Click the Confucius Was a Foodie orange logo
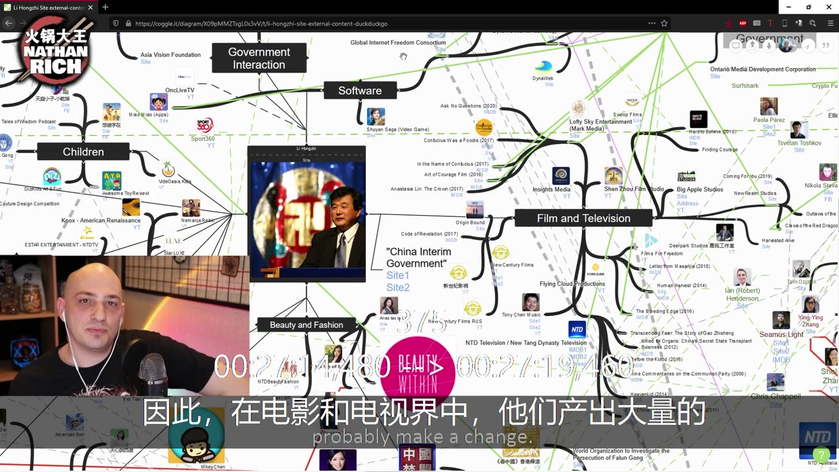Viewport: 839px width, 472px height. click(484, 127)
